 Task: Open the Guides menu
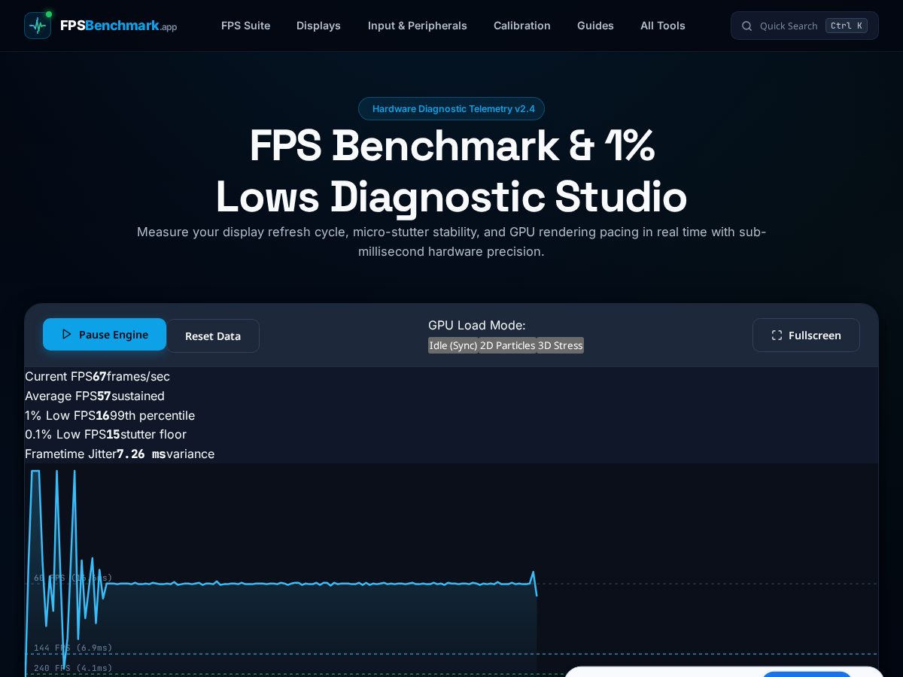pyautogui.click(x=595, y=26)
